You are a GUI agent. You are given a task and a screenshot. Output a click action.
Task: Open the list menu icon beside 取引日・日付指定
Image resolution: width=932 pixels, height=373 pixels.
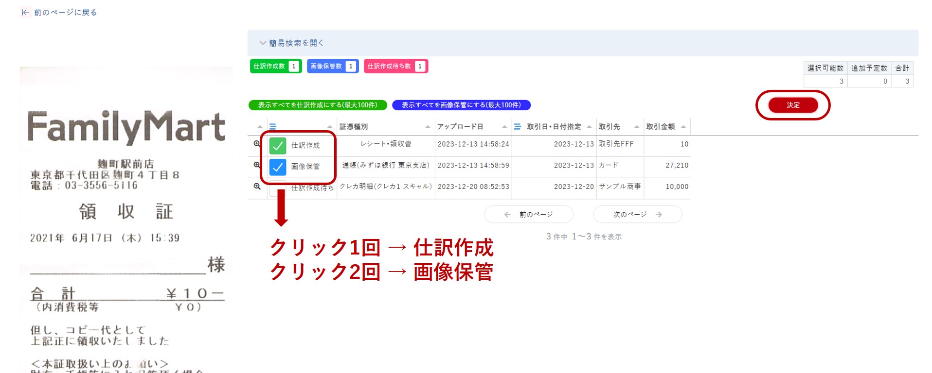pos(518,127)
